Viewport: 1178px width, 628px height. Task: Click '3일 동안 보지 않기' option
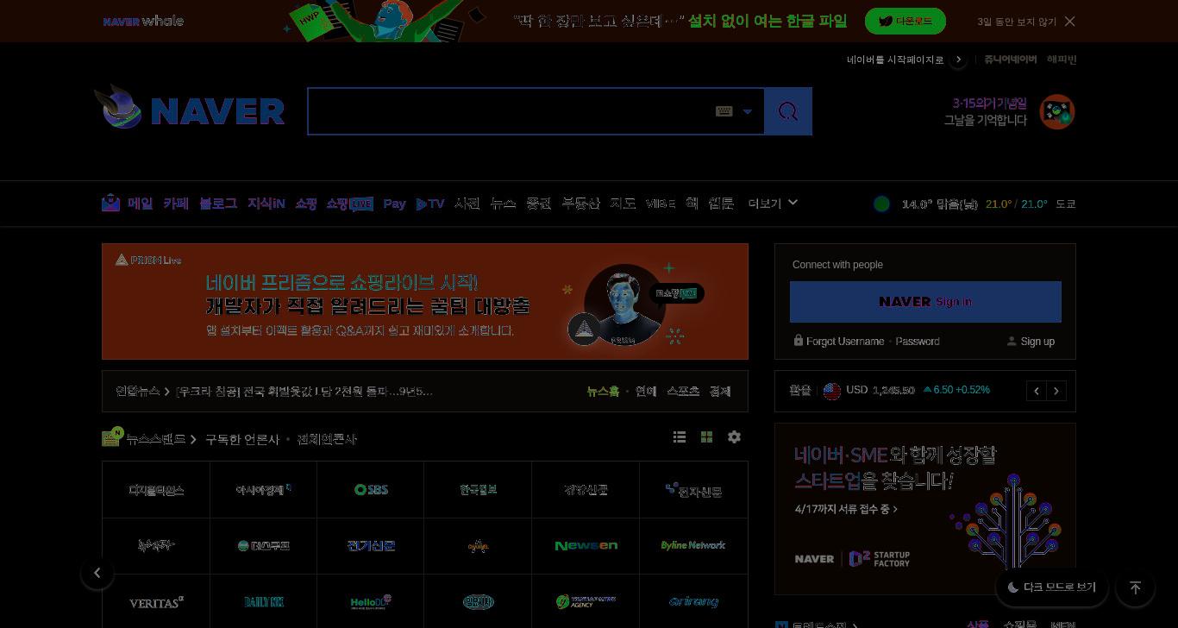click(x=1017, y=22)
